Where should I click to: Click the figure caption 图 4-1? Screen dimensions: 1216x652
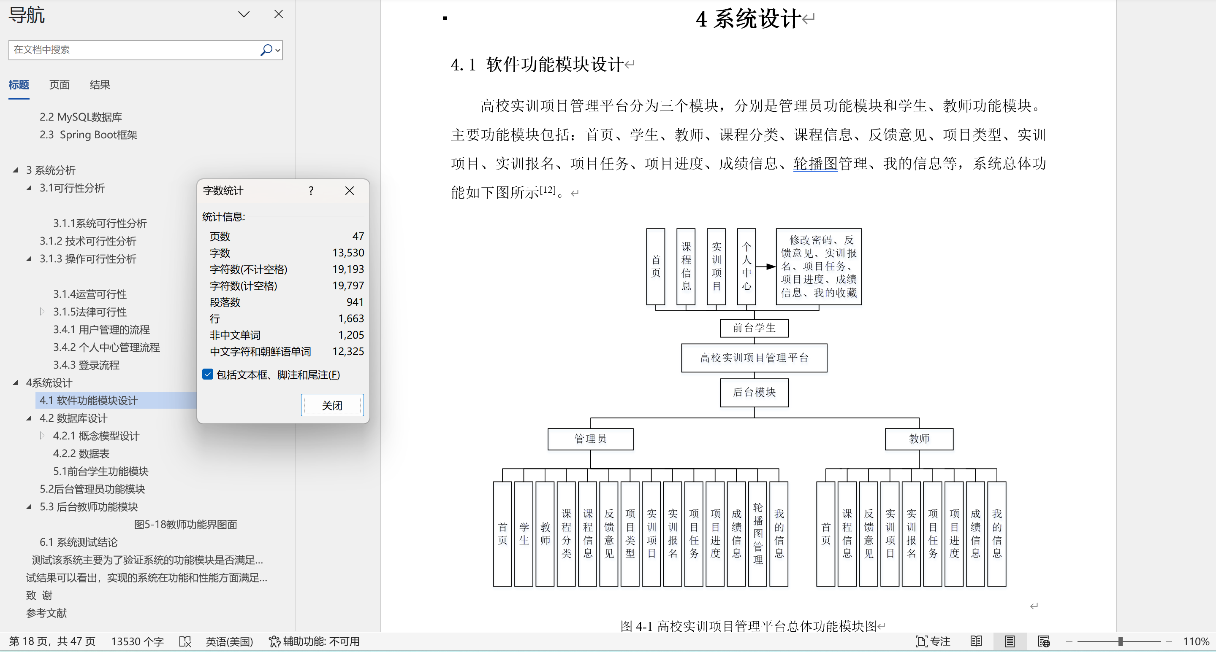point(749,626)
